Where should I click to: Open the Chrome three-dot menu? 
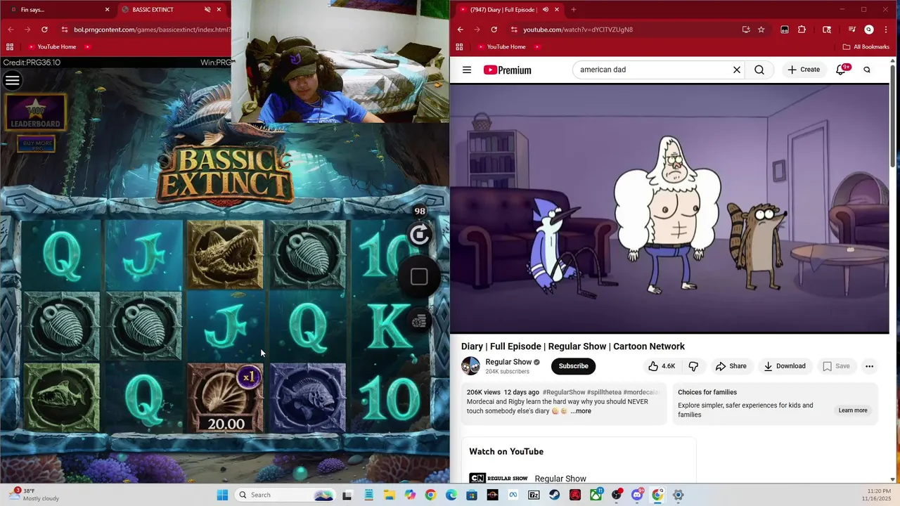point(886,30)
